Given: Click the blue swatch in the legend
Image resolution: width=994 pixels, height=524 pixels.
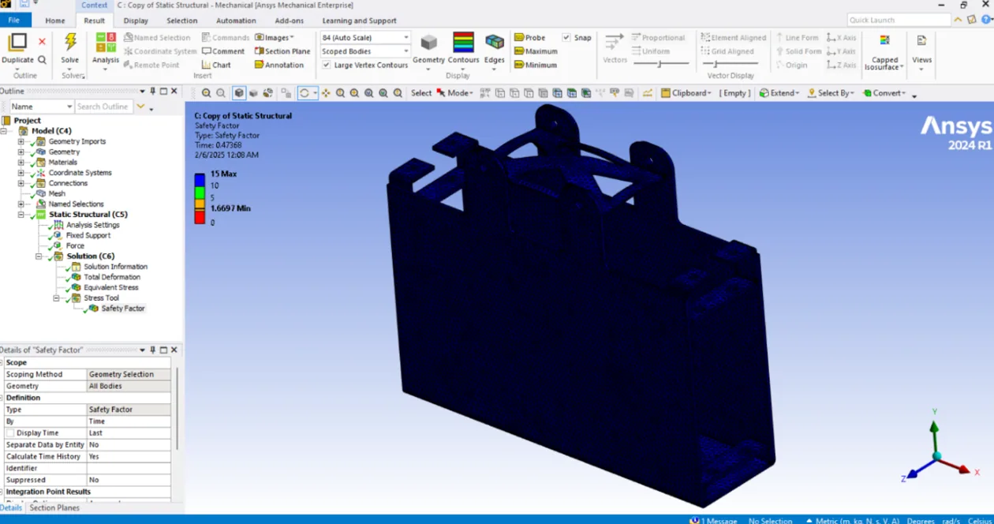Looking at the screenshot, I should click(200, 180).
